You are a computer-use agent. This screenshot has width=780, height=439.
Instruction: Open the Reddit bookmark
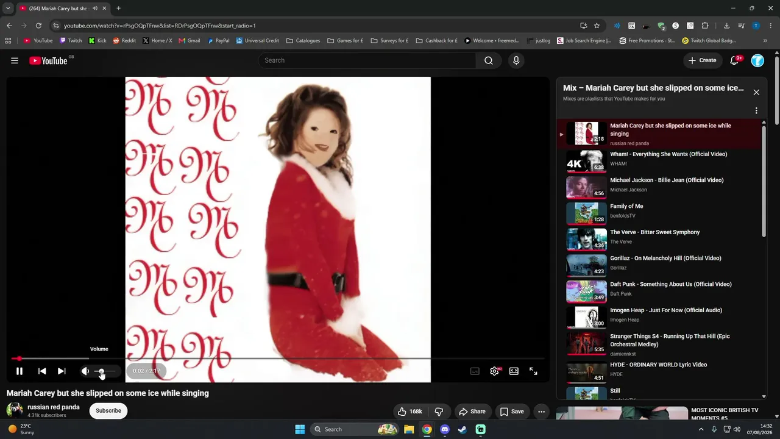(x=124, y=41)
